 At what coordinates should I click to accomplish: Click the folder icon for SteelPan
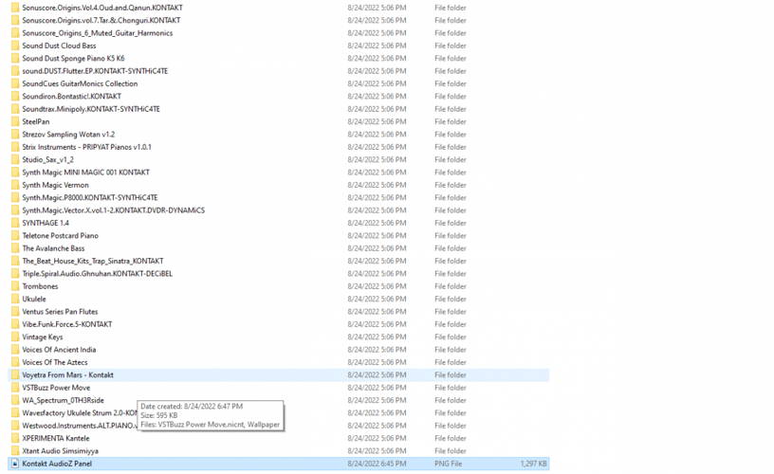[14, 121]
